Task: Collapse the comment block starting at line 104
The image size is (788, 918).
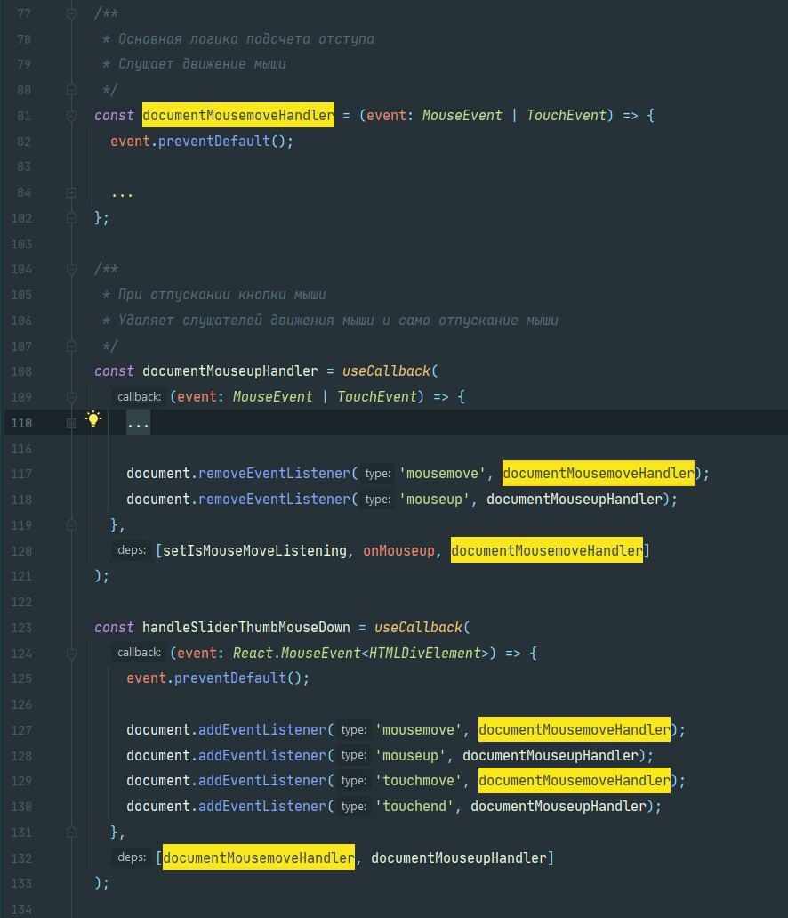Action: coord(71,269)
